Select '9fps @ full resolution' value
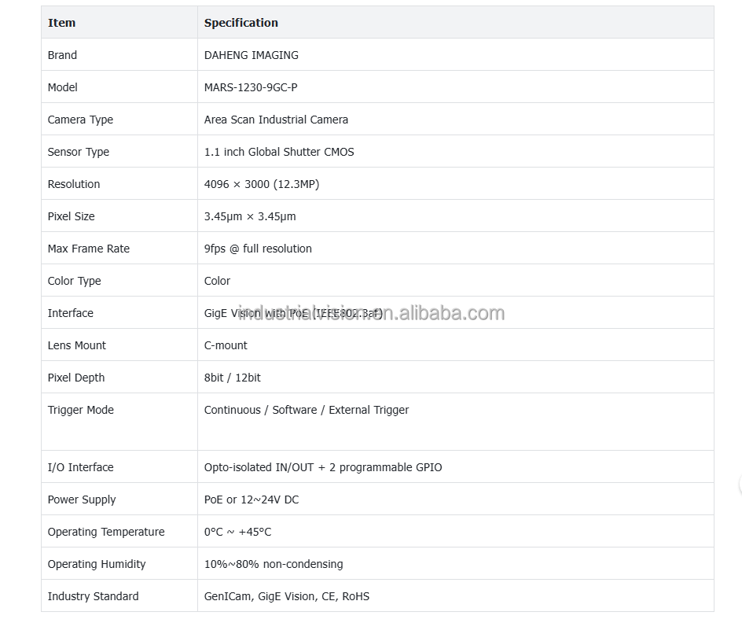 coord(258,249)
